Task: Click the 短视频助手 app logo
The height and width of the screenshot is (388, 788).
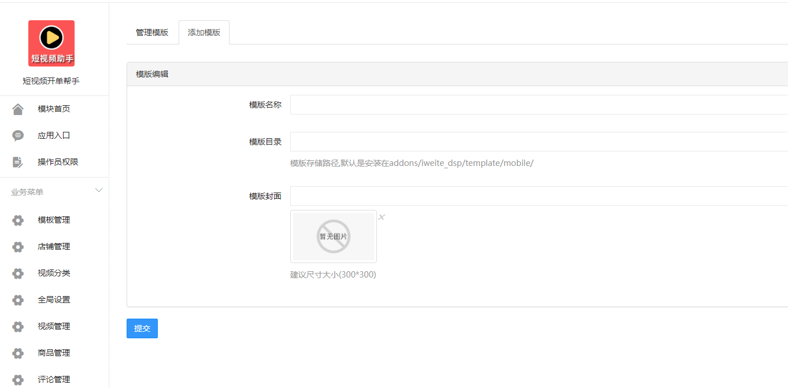Action: (x=51, y=43)
